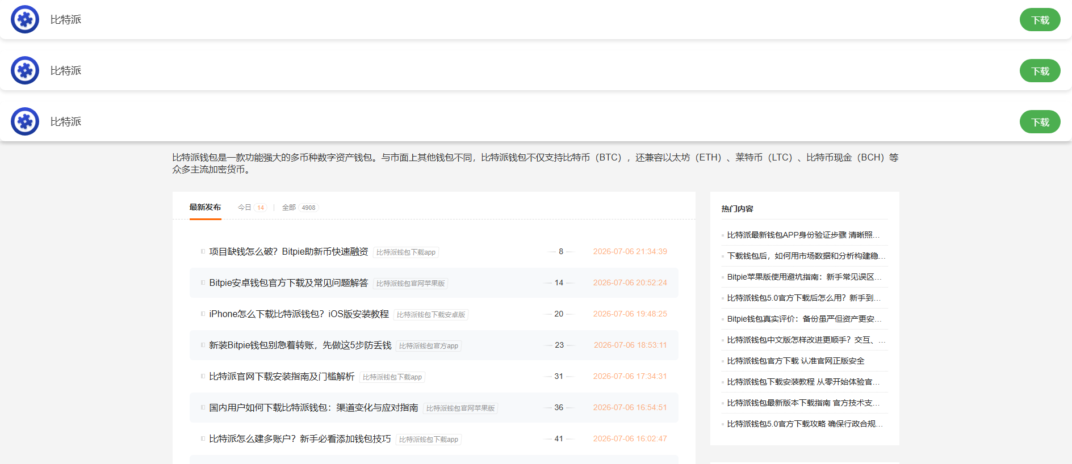This screenshot has width=1072, height=464.
Task: Open article 比特派怎么建多账户？
Action: [300, 439]
